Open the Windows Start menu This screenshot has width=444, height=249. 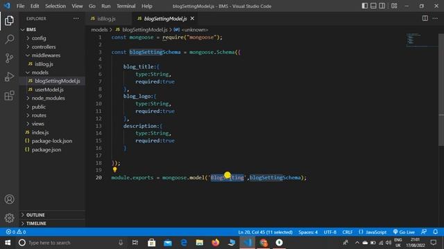pyautogui.click(x=8, y=243)
